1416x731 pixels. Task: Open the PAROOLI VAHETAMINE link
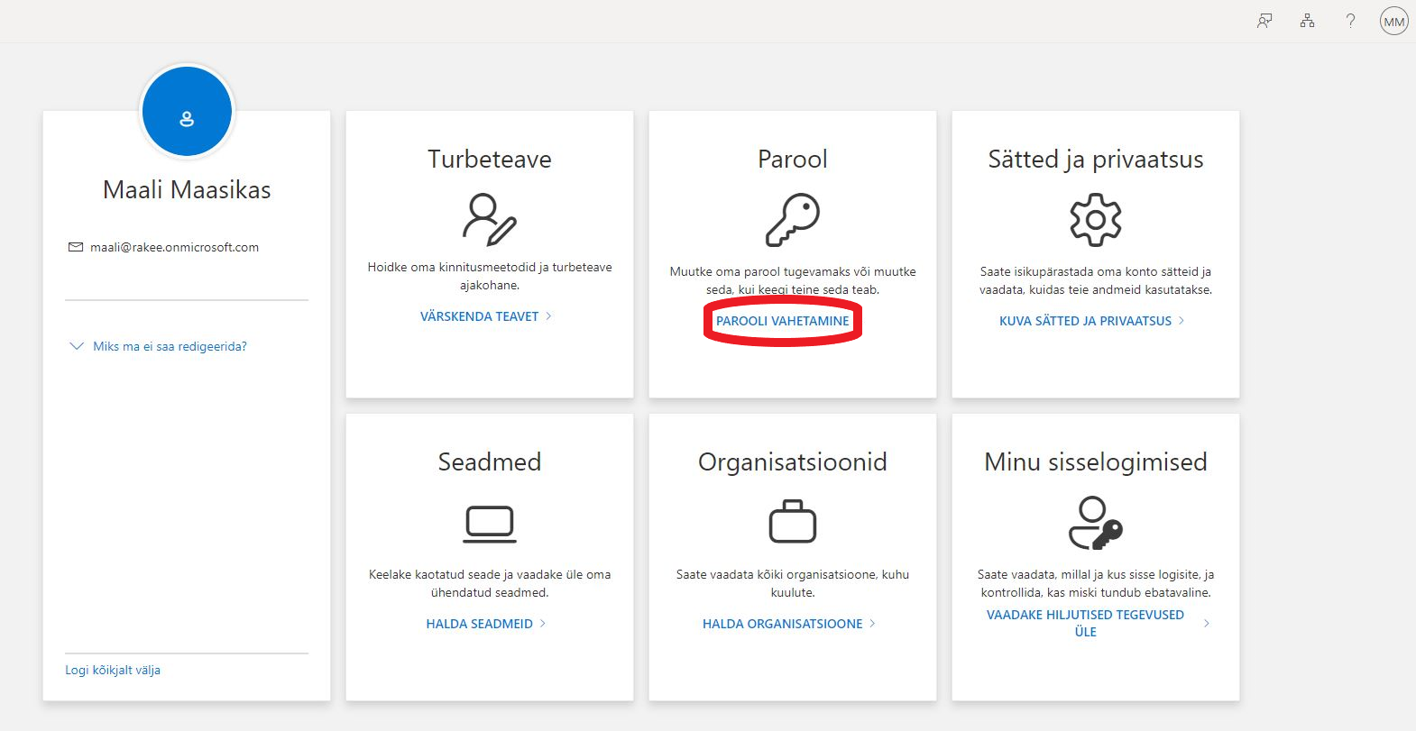[x=782, y=321]
